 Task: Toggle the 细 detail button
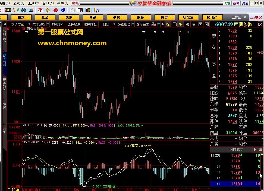(260, 150)
